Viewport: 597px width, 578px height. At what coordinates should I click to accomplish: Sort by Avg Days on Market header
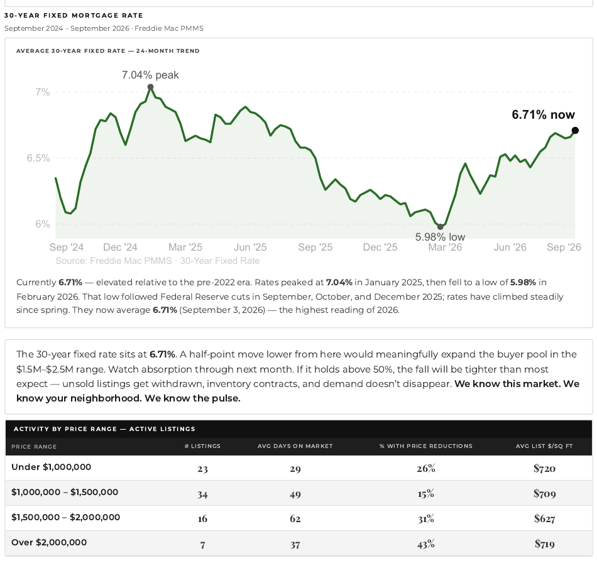[x=295, y=446]
